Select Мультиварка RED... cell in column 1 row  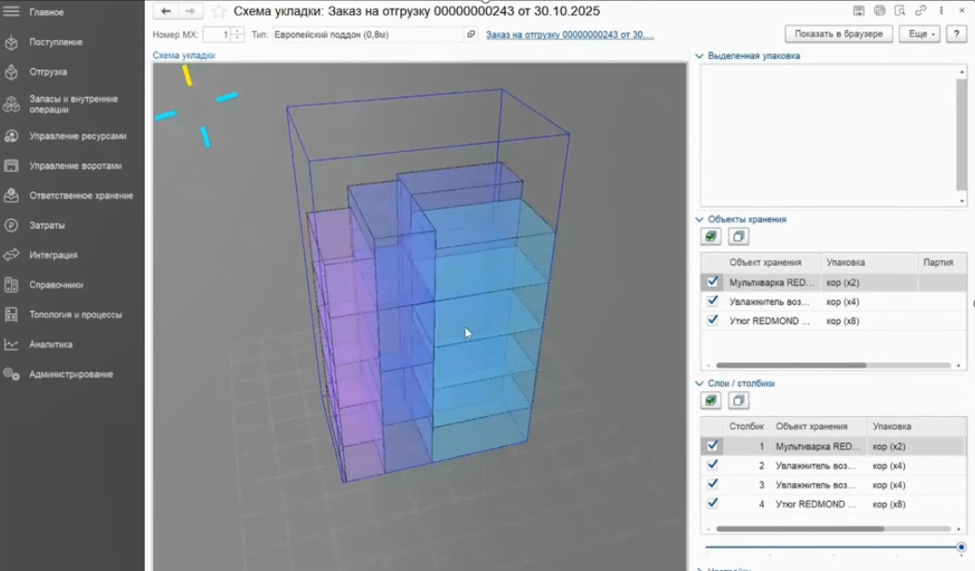[817, 447]
